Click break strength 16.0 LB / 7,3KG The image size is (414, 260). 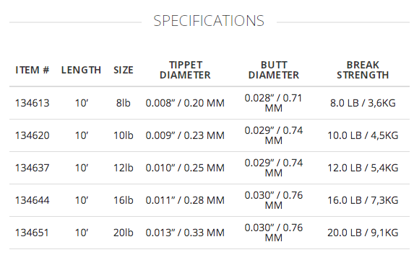pos(363,200)
